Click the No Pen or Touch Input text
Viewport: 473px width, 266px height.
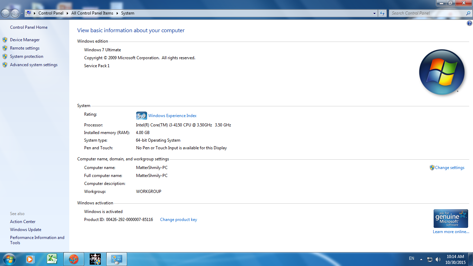click(x=181, y=148)
